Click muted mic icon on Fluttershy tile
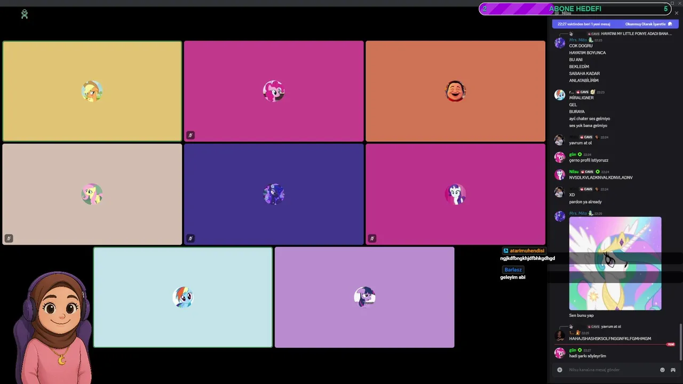Screen dimensions: 683x384 tap(9, 238)
